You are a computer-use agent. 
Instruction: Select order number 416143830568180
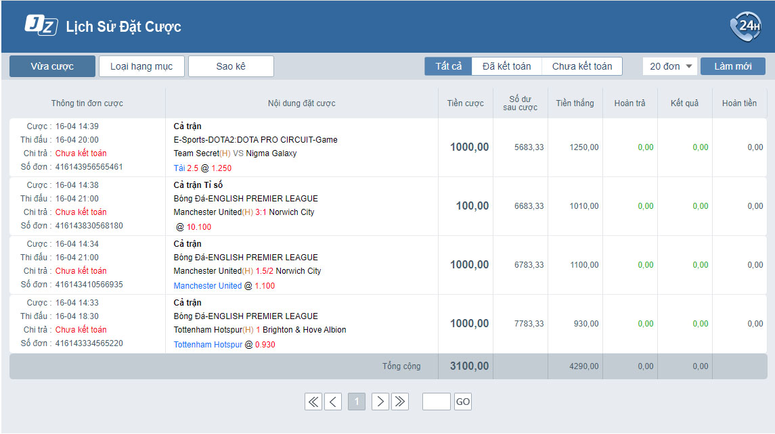89,226
